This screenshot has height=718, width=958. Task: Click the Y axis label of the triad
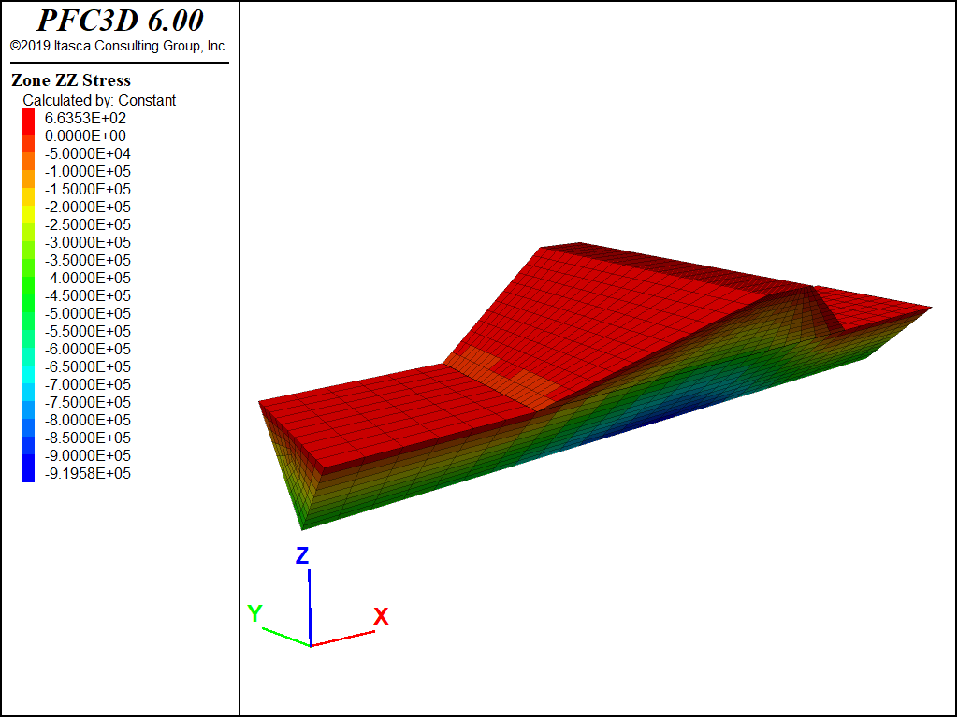(x=254, y=613)
